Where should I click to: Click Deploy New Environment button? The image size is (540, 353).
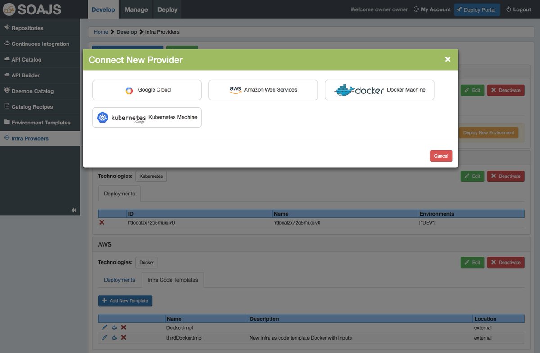click(489, 132)
